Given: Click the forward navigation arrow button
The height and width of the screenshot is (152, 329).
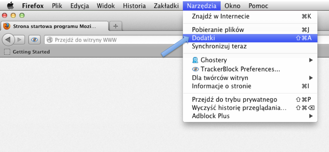Looking at the screenshot, I should [x=19, y=40].
